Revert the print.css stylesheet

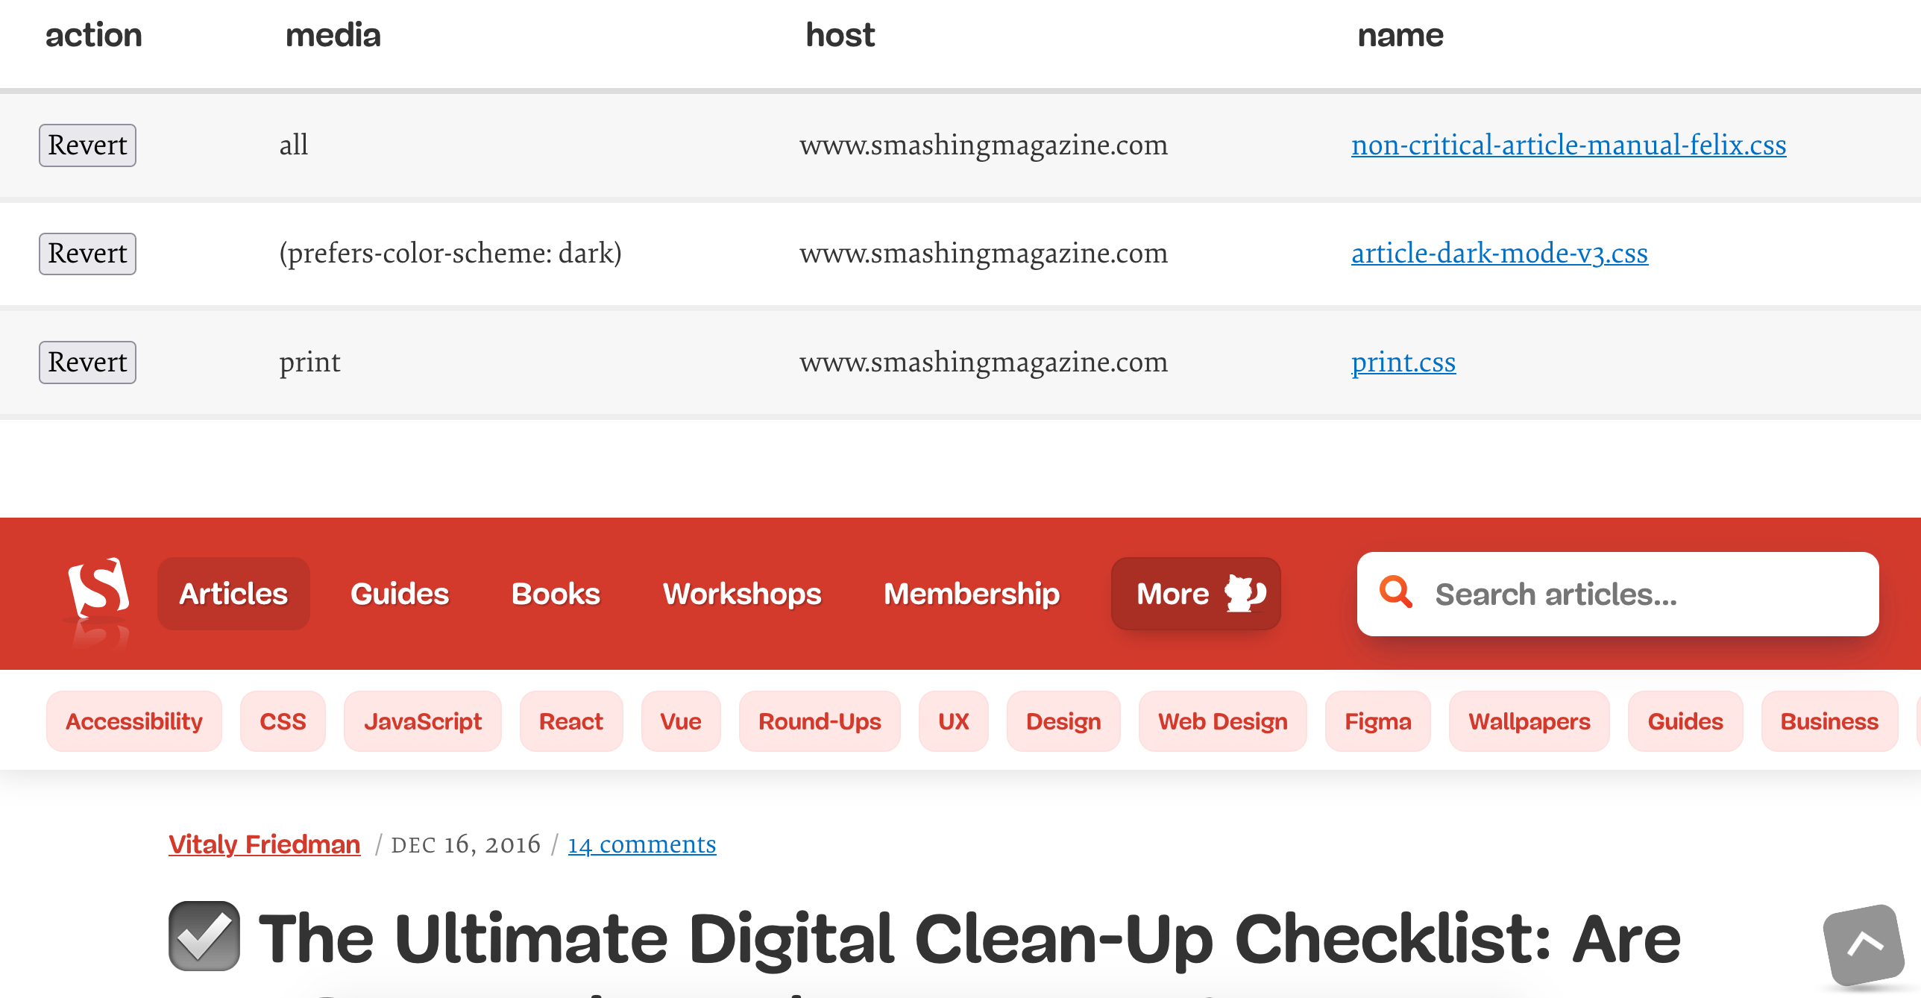87,363
